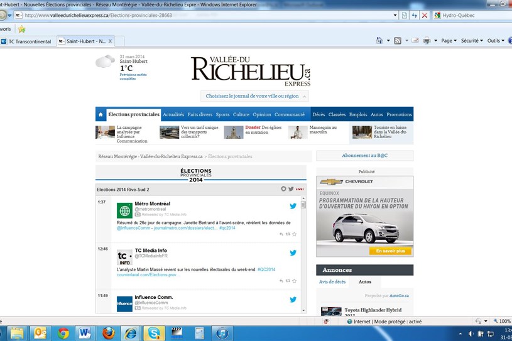Click the Vallée-du-Richelieu Express logo
This screenshot has width=512, height=341.
click(x=251, y=71)
